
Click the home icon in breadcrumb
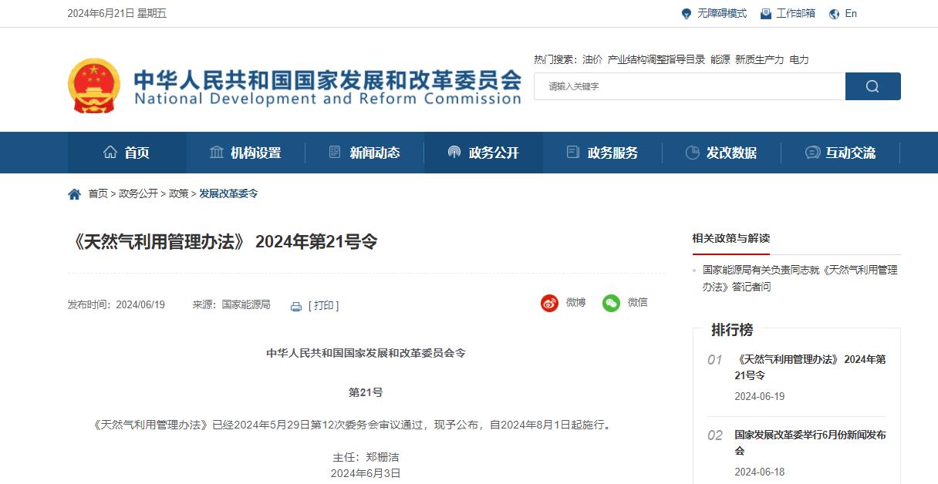75,194
